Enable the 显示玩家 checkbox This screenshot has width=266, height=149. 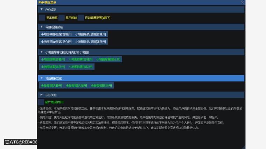point(42,18)
